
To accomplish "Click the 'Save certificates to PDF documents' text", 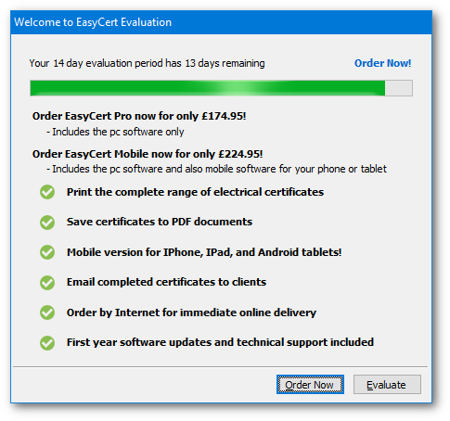I will pyautogui.click(x=160, y=222).
